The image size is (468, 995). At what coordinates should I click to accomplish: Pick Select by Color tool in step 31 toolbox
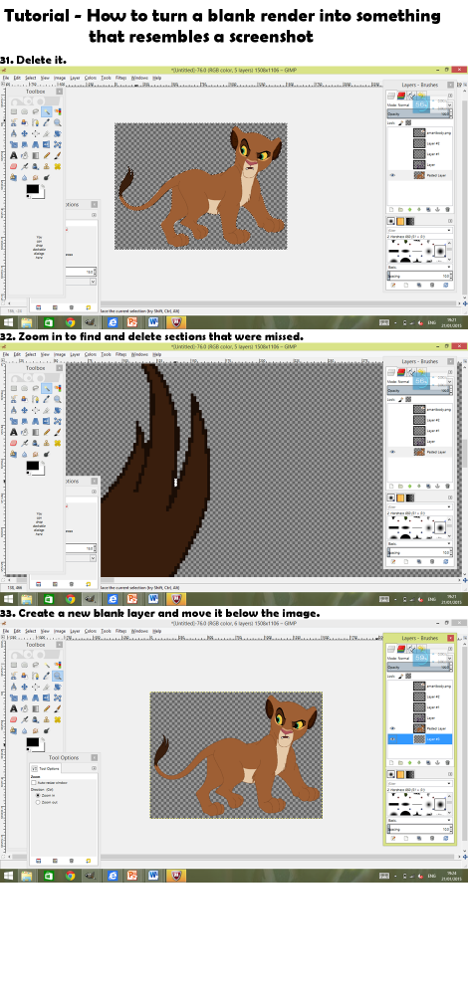pyautogui.click(x=58, y=111)
